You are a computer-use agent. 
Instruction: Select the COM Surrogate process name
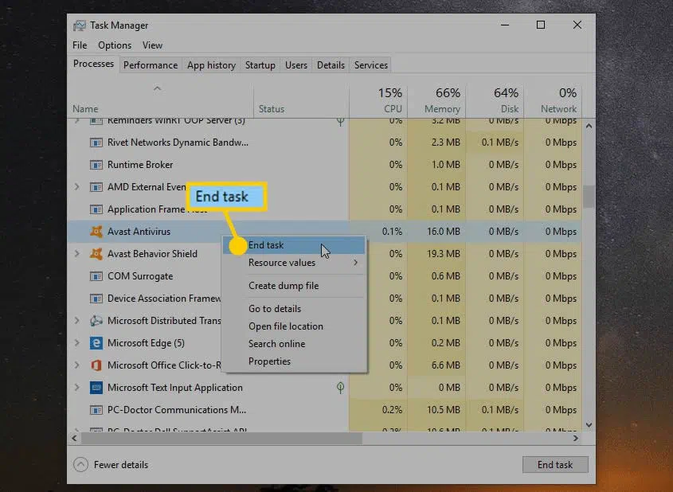click(140, 276)
